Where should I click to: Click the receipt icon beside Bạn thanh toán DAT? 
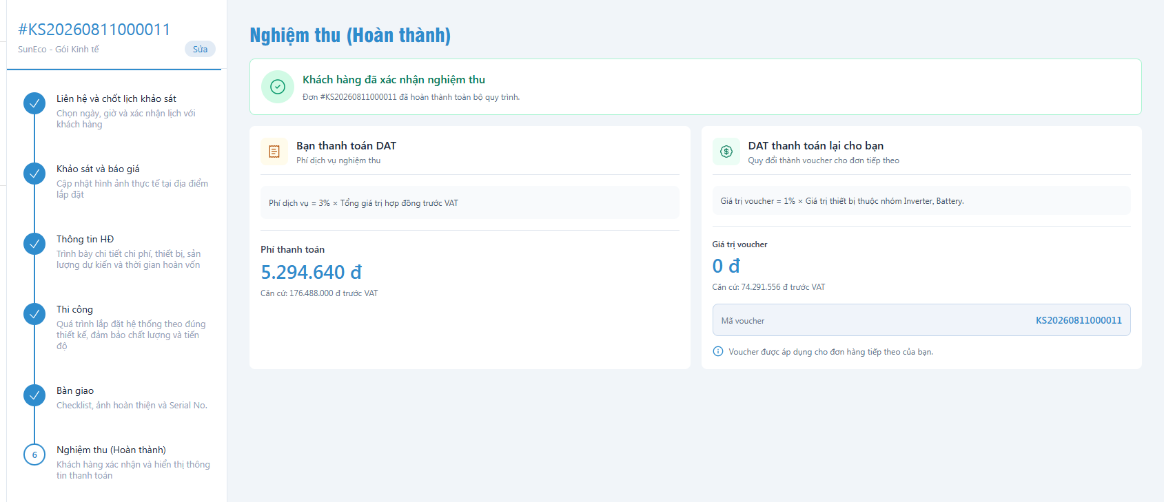[x=274, y=151]
